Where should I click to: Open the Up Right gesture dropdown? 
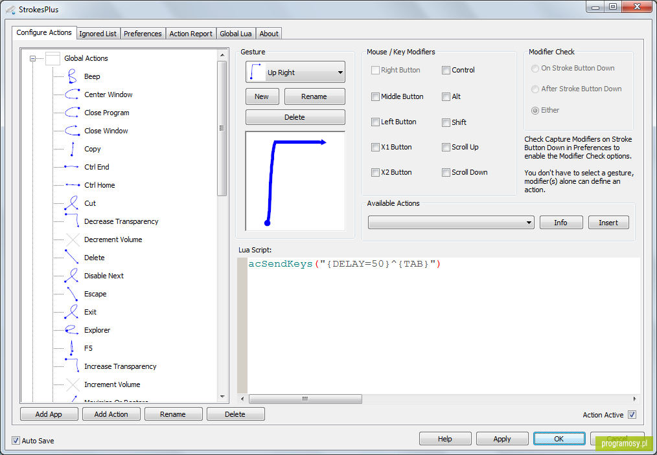click(x=295, y=72)
